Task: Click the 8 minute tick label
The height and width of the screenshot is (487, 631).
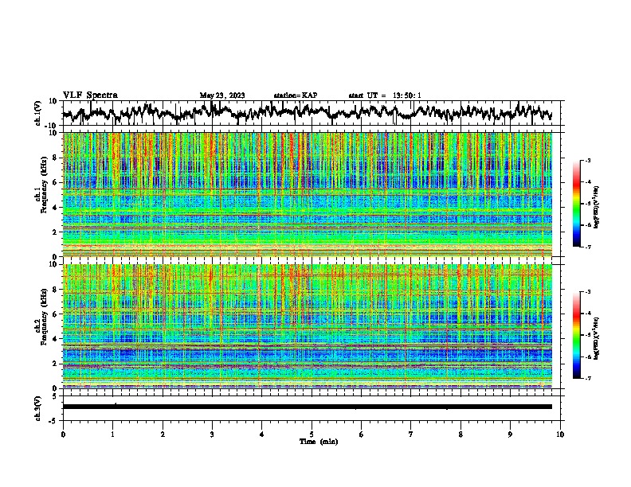Action: pos(461,434)
